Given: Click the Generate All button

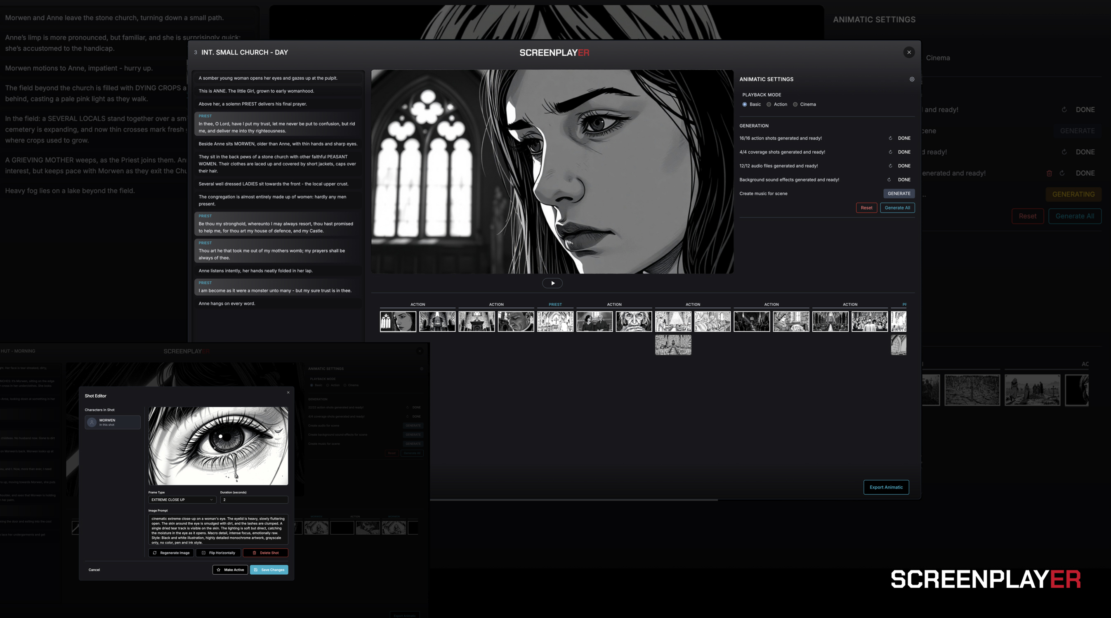Looking at the screenshot, I should [x=897, y=208].
